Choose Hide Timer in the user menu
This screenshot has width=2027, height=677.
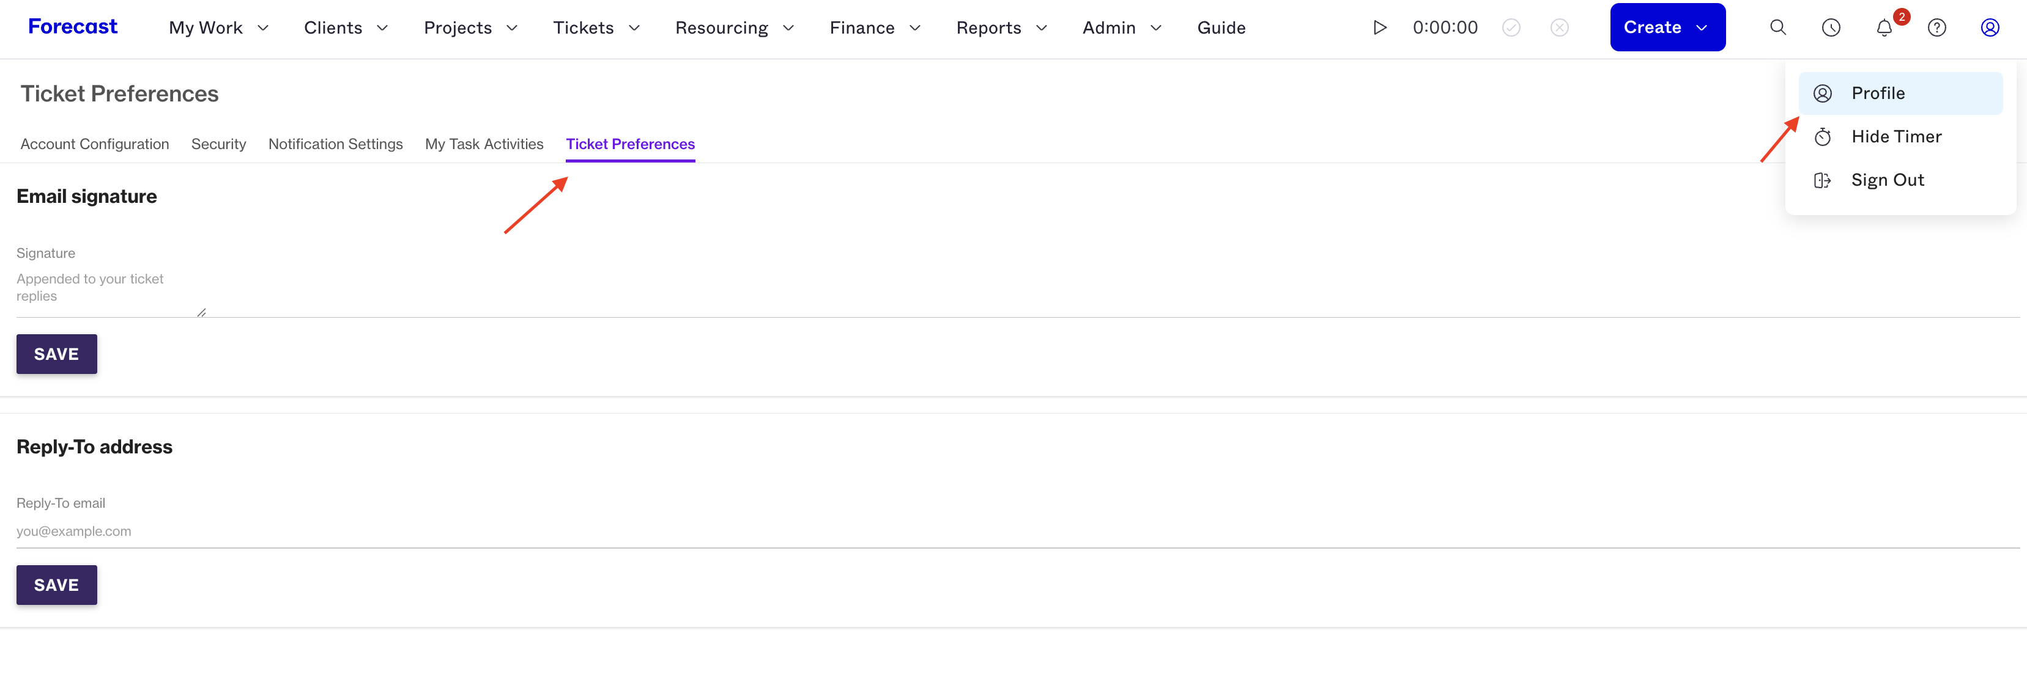[1900, 137]
